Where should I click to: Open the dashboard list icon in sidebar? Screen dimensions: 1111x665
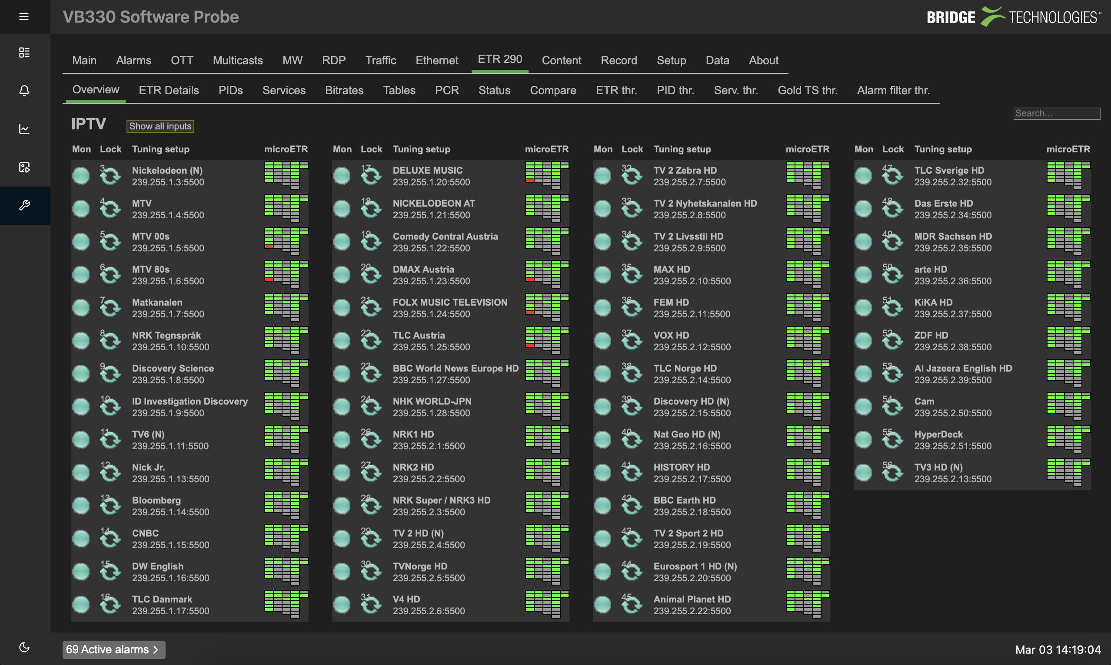[x=24, y=53]
